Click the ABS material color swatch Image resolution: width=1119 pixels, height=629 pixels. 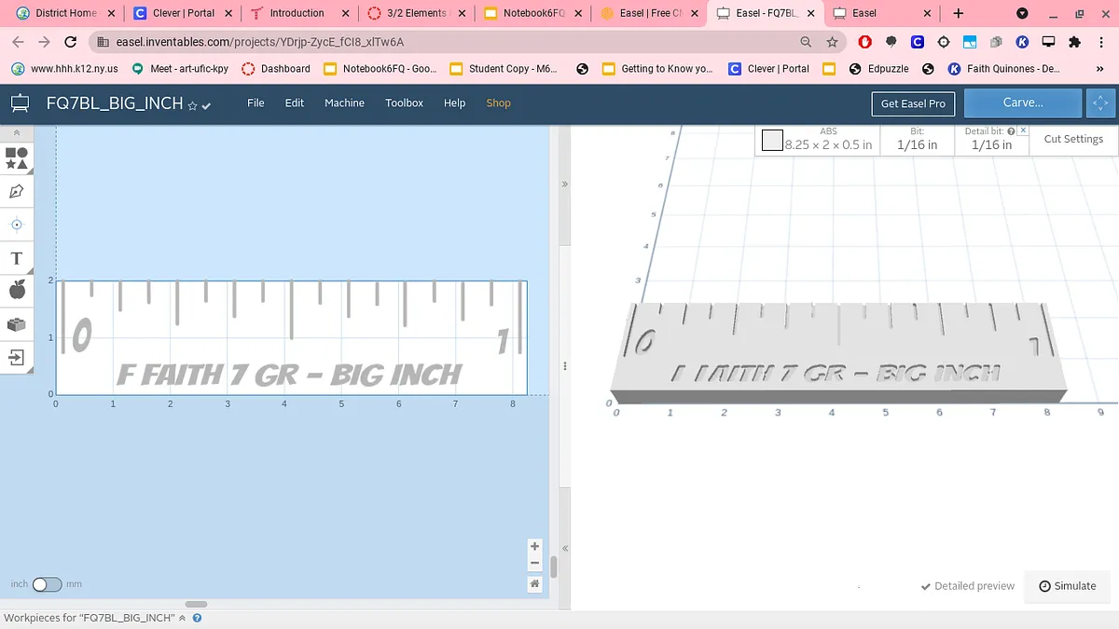click(x=772, y=141)
